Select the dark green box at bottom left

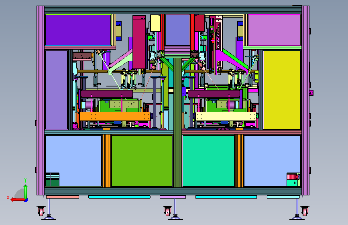52,183
